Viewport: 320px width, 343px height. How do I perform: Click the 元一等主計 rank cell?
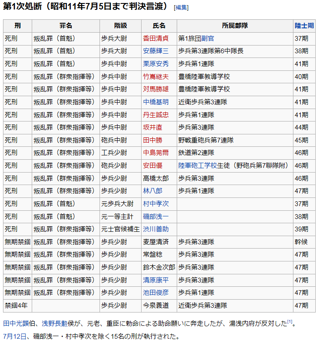pos(121,217)
